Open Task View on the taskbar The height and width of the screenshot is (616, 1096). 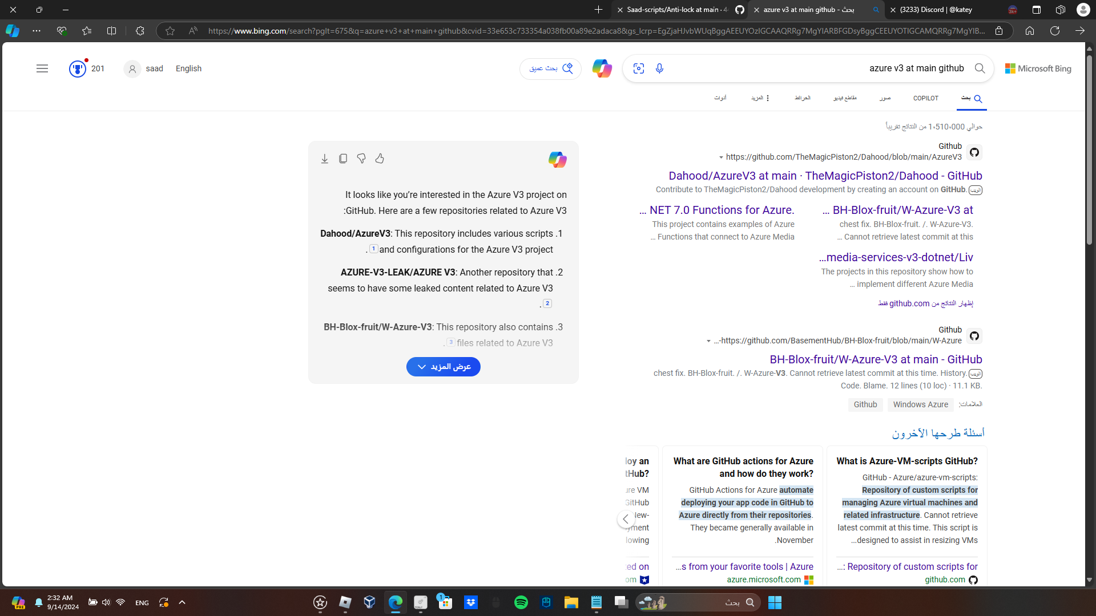click(622, 602)
